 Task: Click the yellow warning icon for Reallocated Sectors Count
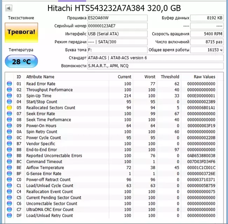[x=9, y=107]
